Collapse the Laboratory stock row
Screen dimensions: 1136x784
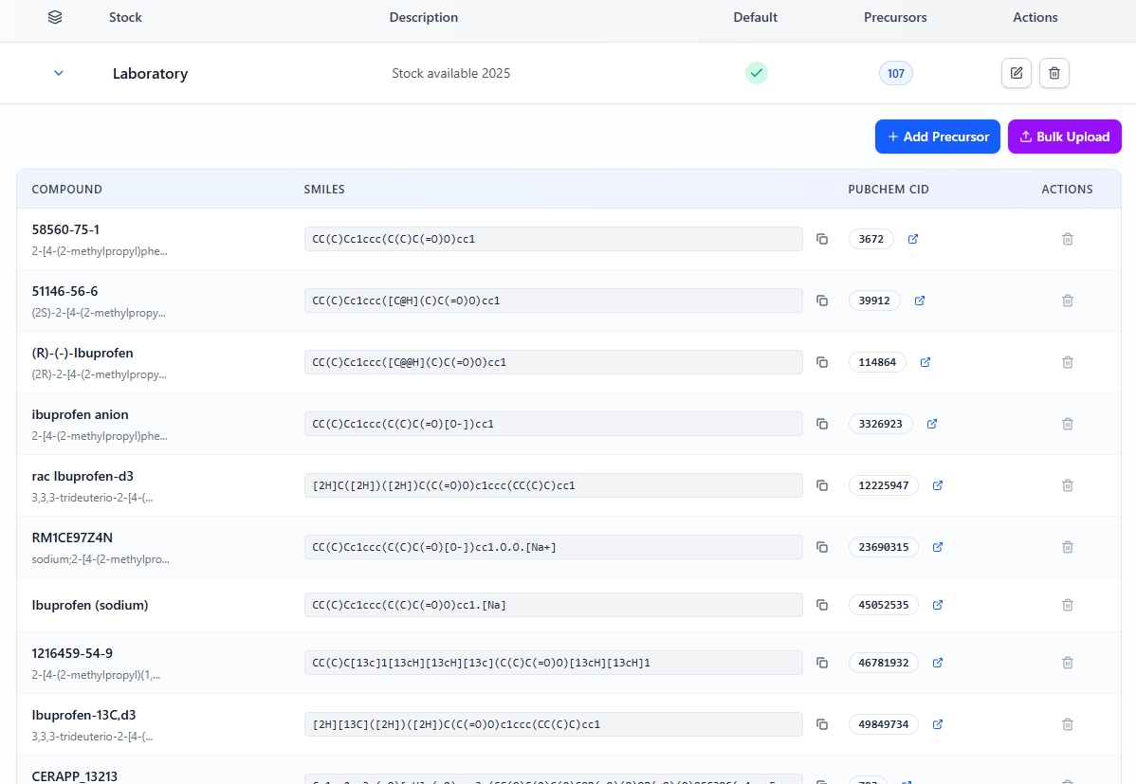(x=59, y=73)
